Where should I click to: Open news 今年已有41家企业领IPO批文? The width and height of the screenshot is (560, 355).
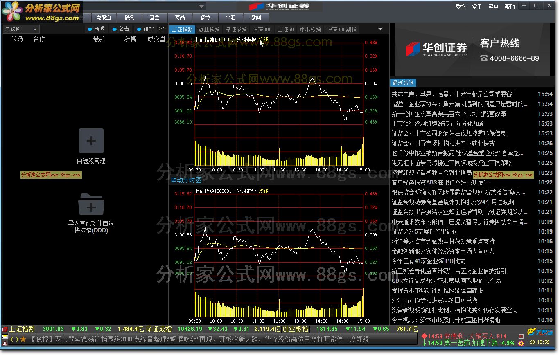pos(428,261)
